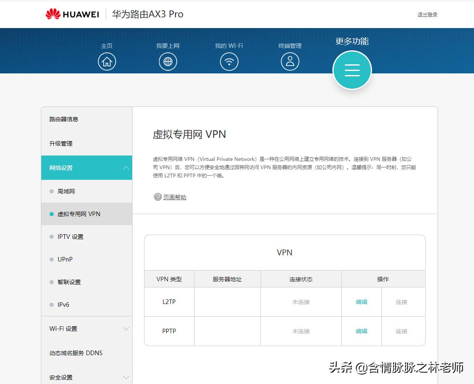Screen dimensions: 474x384
Task: Open the 更多功能 circular menu icon
Action: 352,70
